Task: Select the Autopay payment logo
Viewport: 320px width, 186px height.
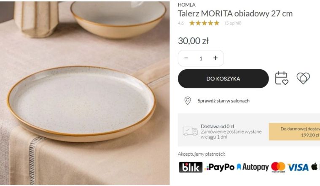Action: 253,167
